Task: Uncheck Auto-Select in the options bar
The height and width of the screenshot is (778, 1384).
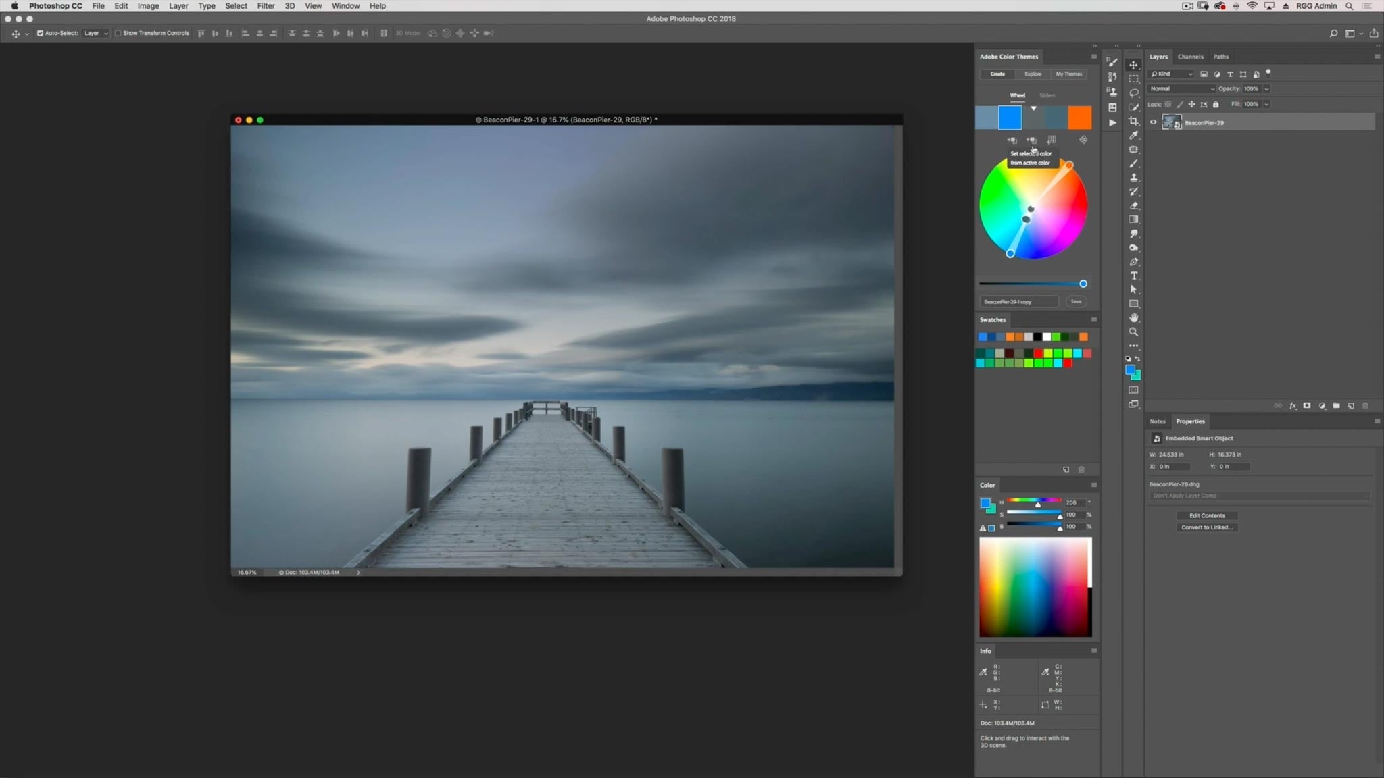Action: [x=40, y=32]
